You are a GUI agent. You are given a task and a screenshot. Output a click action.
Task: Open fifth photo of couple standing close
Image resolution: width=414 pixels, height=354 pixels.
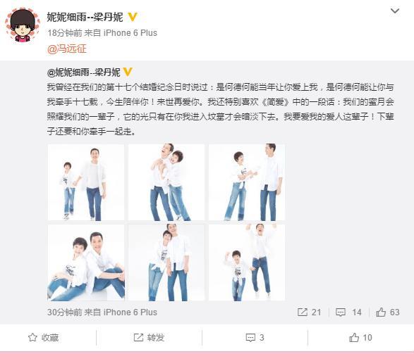[166, 263]
